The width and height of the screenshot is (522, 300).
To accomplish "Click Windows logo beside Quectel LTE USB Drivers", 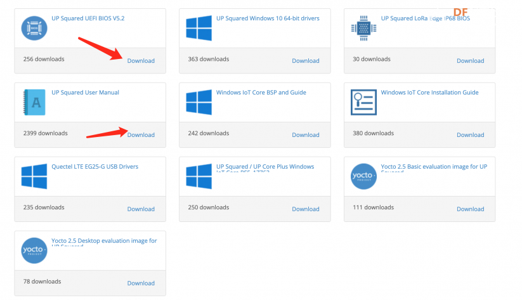I will click(34, 176).
